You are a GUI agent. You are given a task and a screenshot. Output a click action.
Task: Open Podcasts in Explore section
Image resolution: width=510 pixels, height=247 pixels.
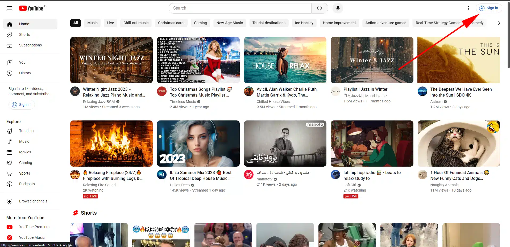(27, 184)
